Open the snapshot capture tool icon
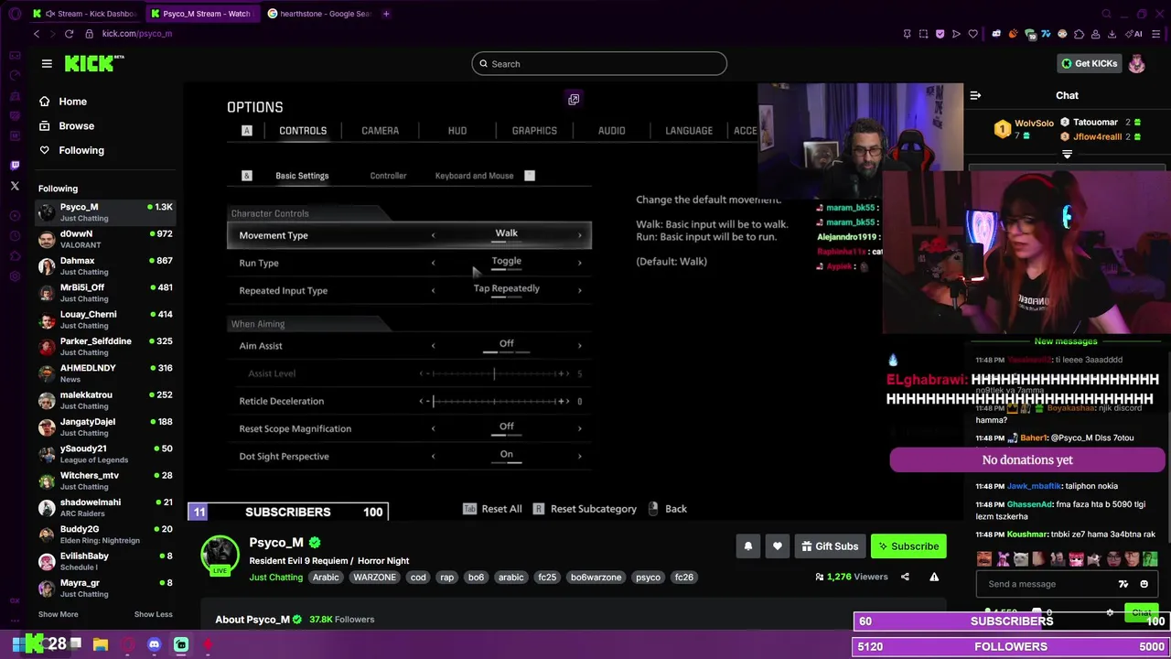The height and width of the screenshot is (659, 1171). pyautogui.click(x=923, y=34)
